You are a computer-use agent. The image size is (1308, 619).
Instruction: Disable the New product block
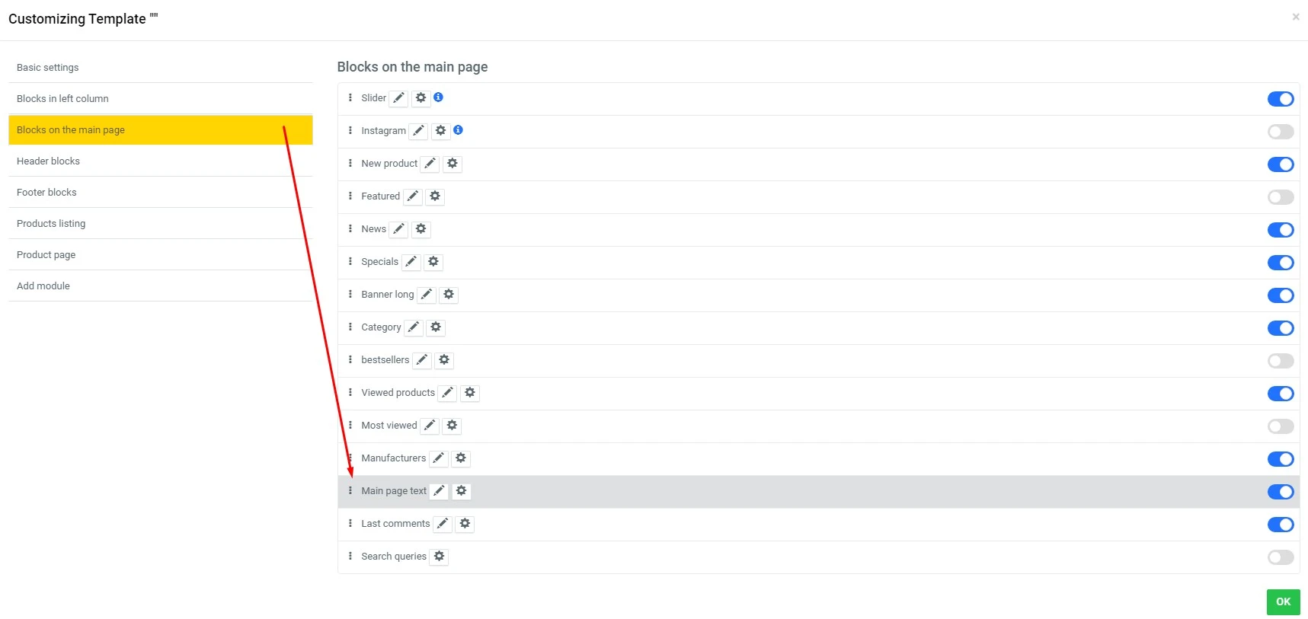tap(1281, 164)
